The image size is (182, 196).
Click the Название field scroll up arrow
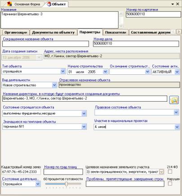121,14
